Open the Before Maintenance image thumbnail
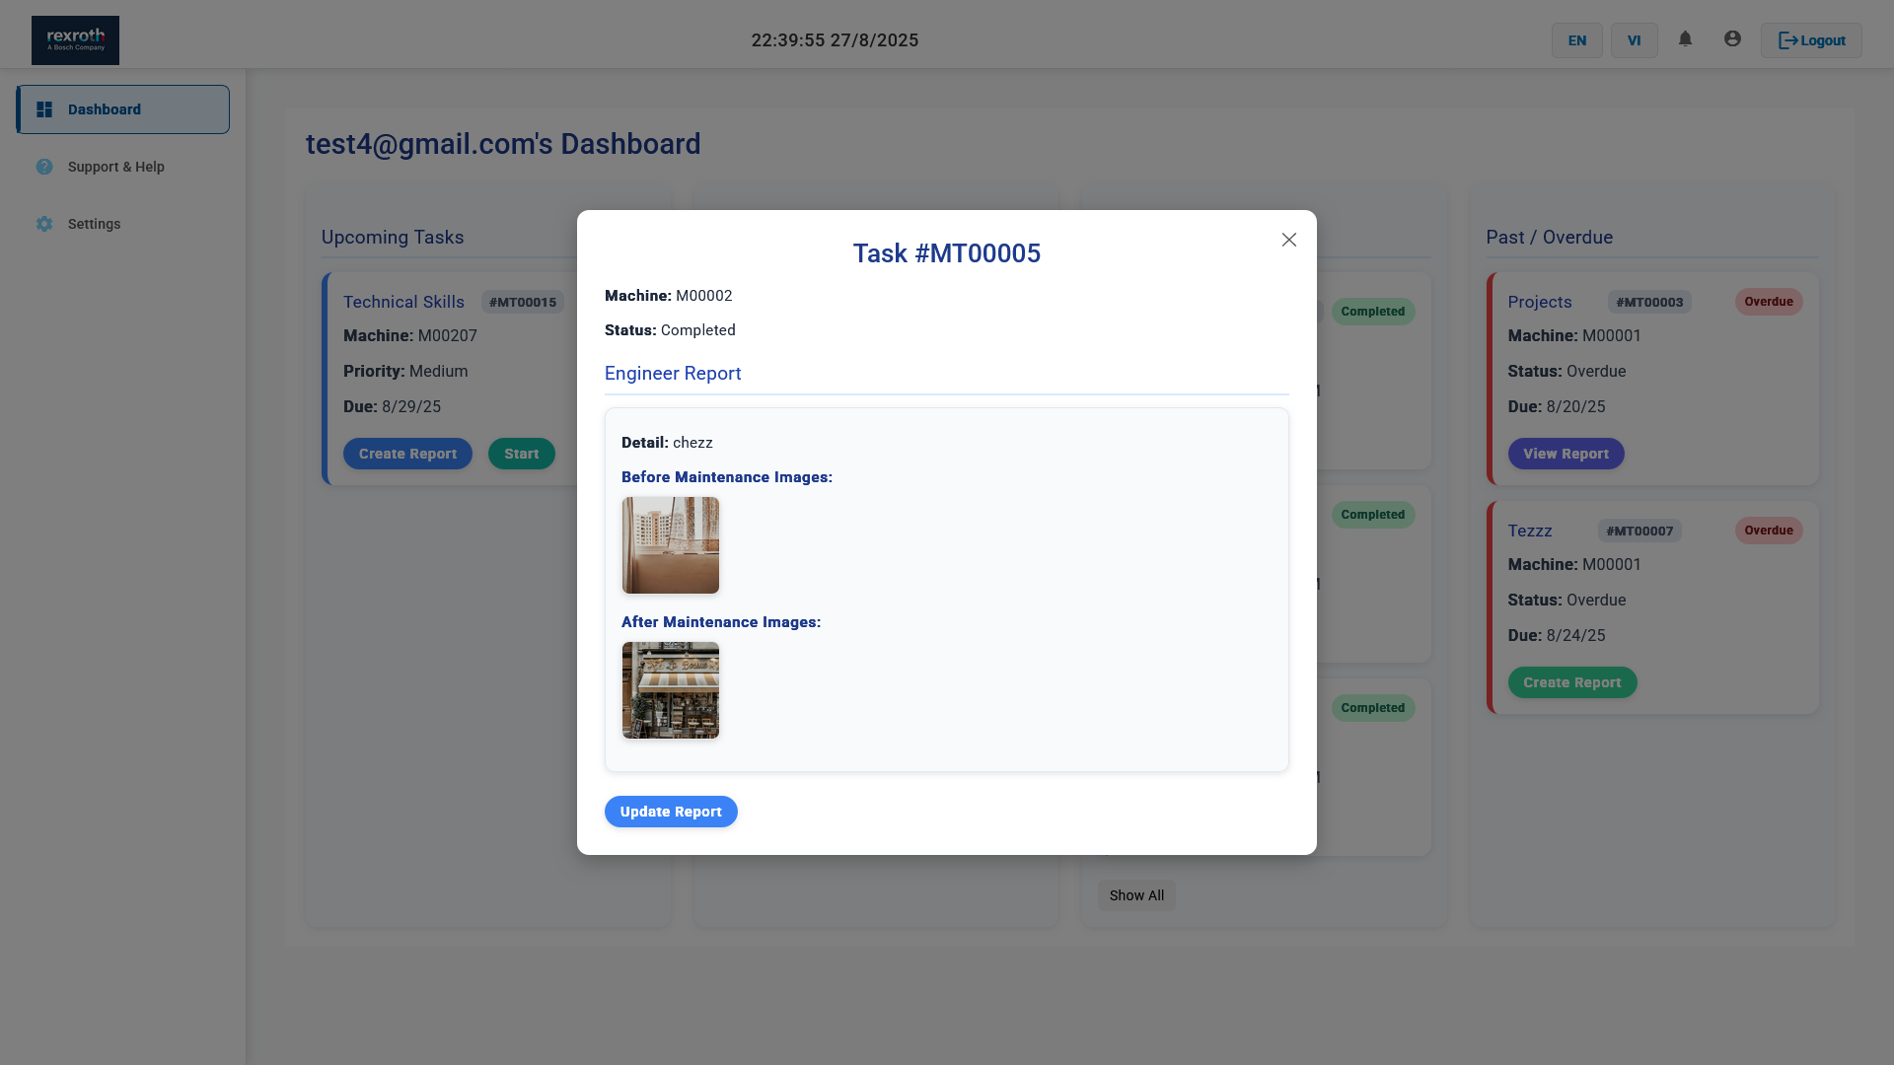The image size is (1894, 1065). point(671,545)
